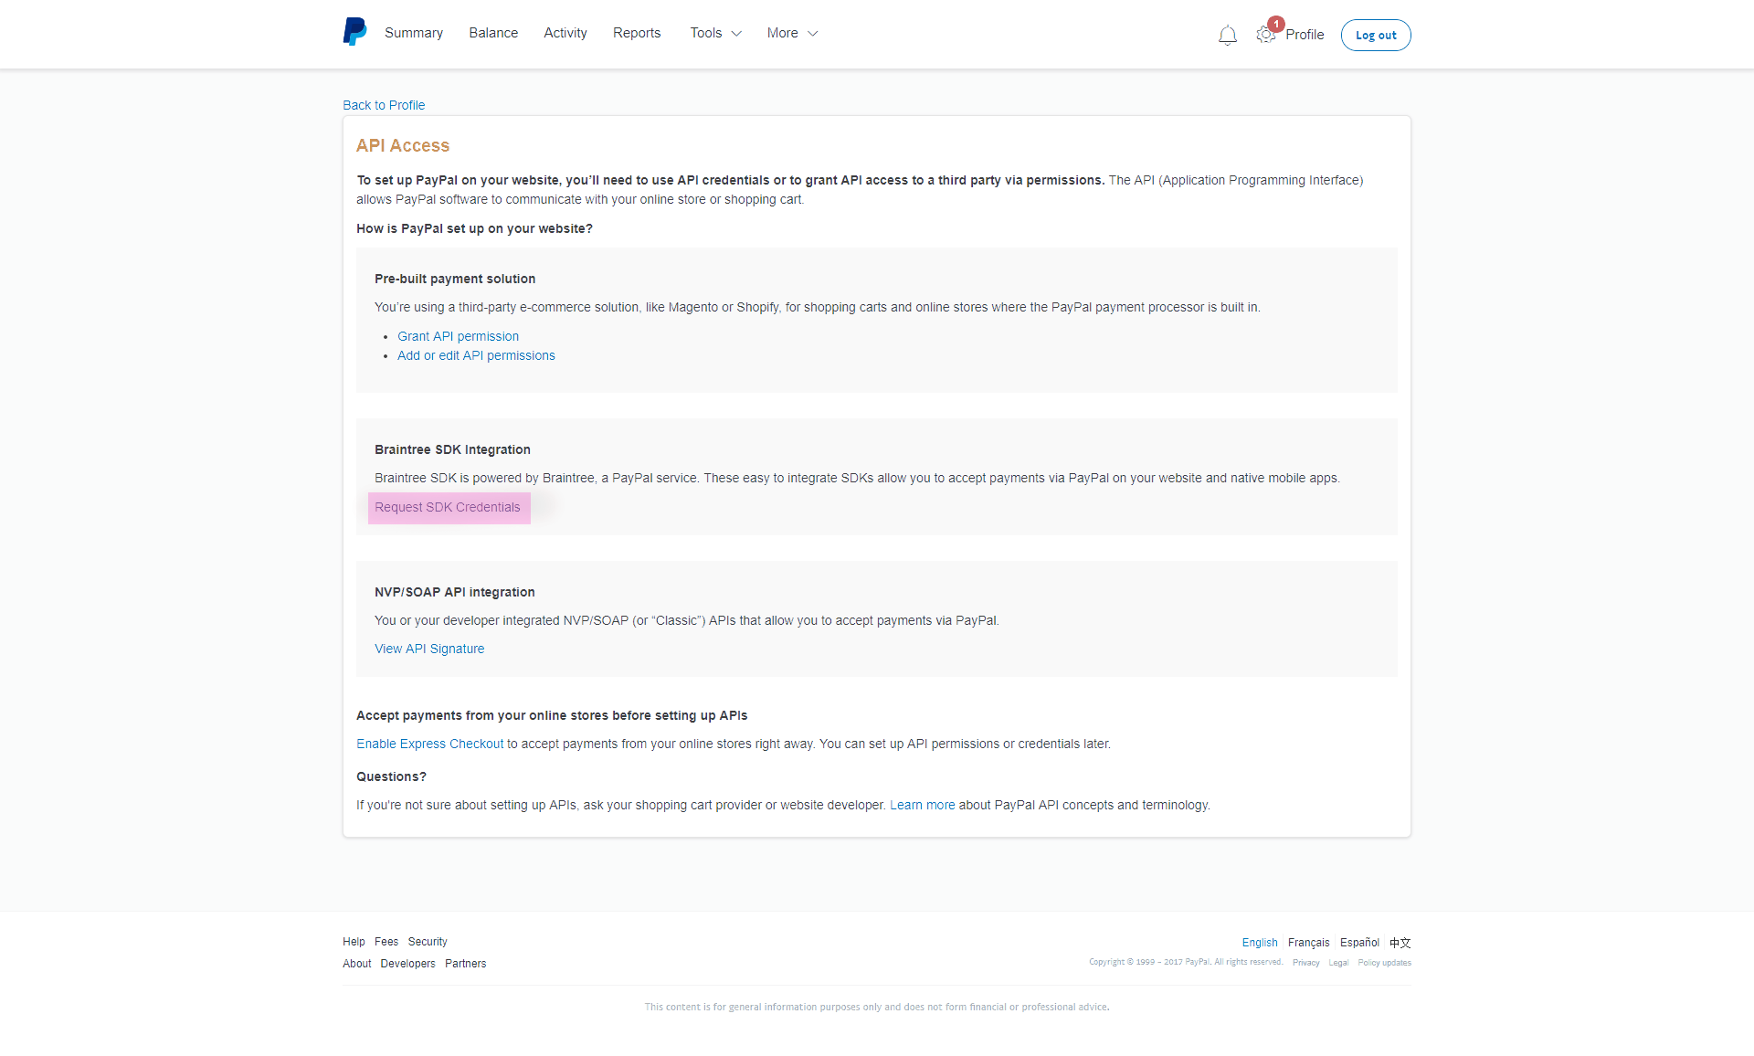Open Add or edit API permissions
The image size is (1754, 1056).
476,355
